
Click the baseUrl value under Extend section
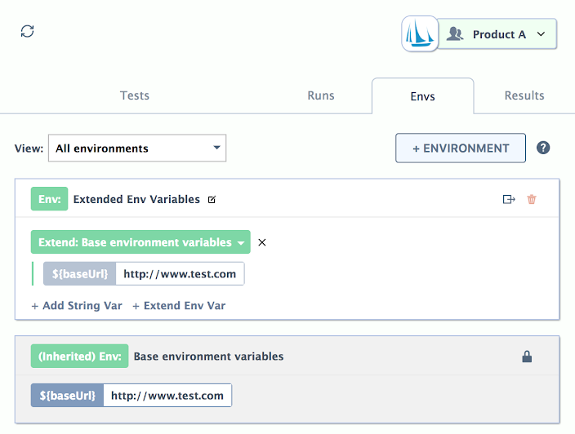coord(180,273)
